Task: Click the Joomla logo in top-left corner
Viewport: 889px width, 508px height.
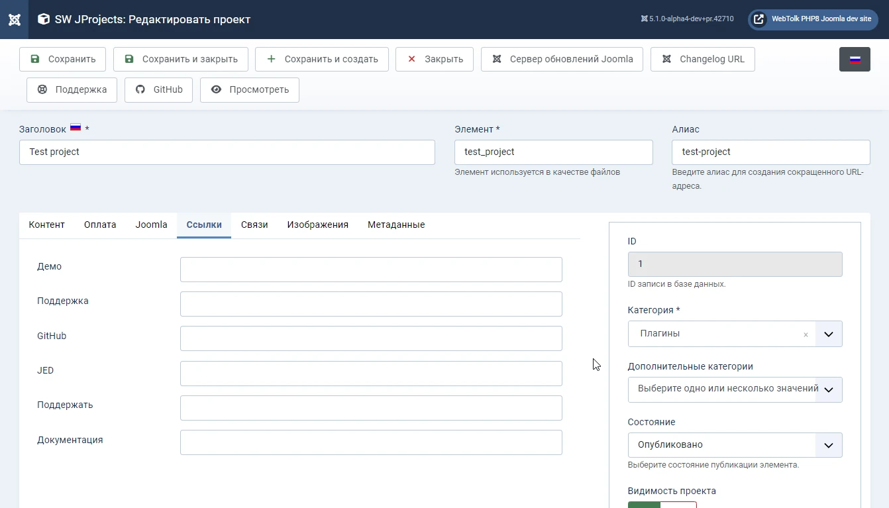Action: tap(14, 19)
